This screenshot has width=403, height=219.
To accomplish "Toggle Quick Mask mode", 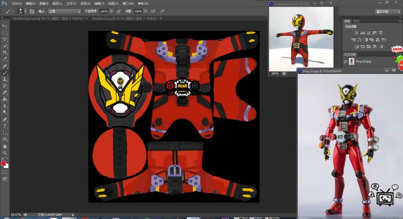I will [x=4, y=172].
